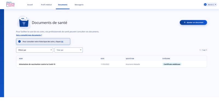Click the info icon in history banner
The width and height of the screenshot is (219, 103).
tap(19, 41)
